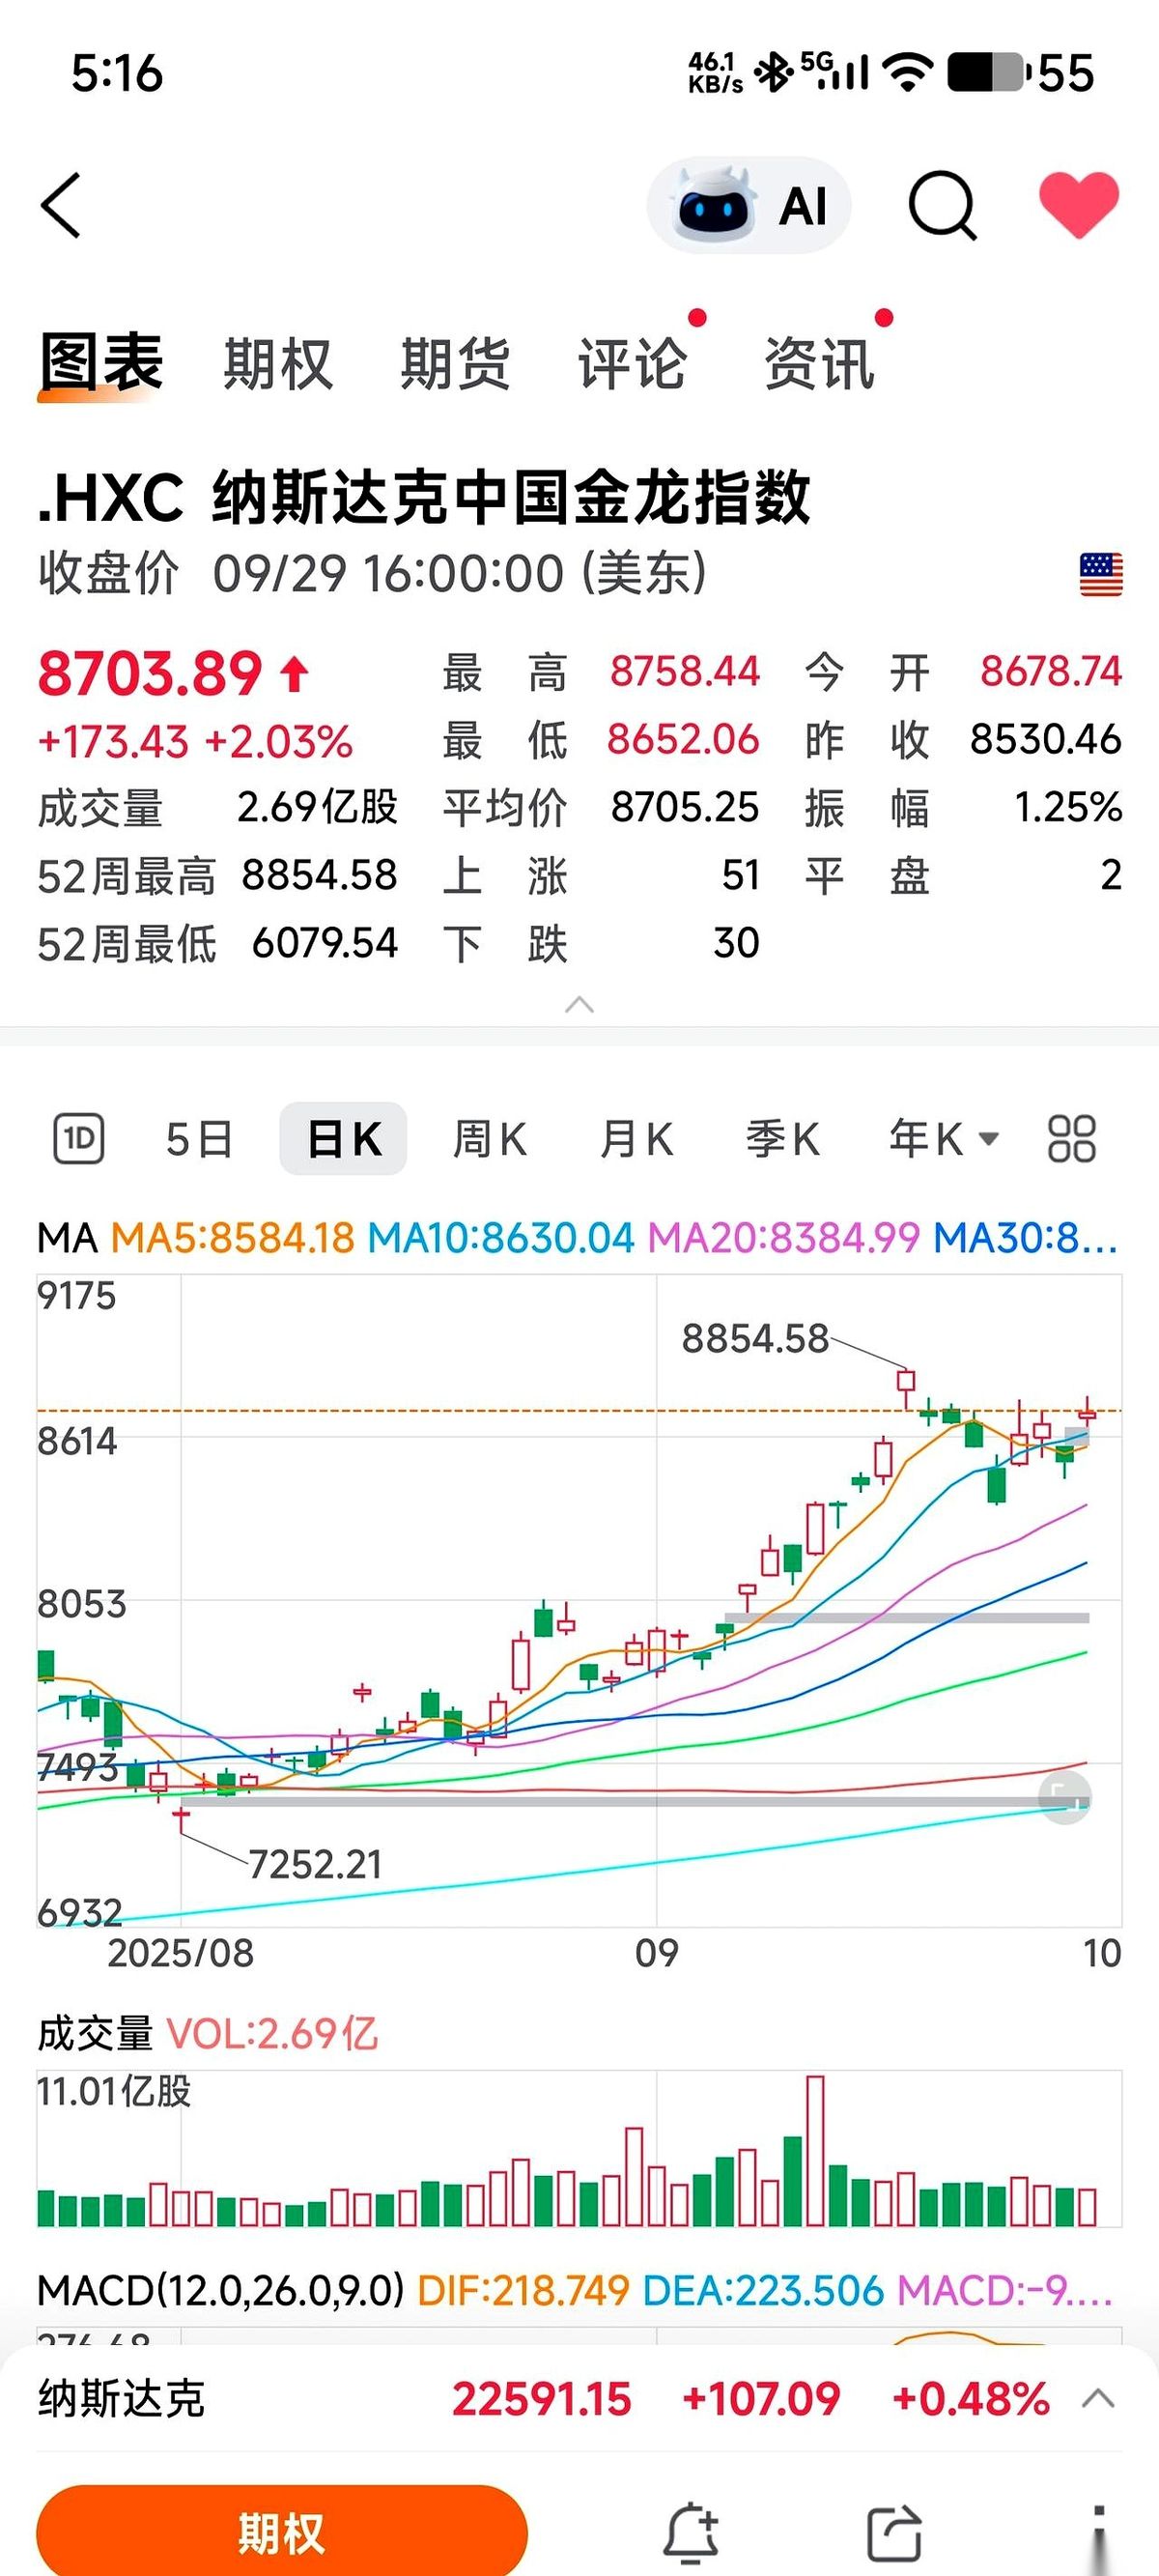Switch to the 期货 tab
Viewport: 1159px width, 2576px height.
point(455,363)
